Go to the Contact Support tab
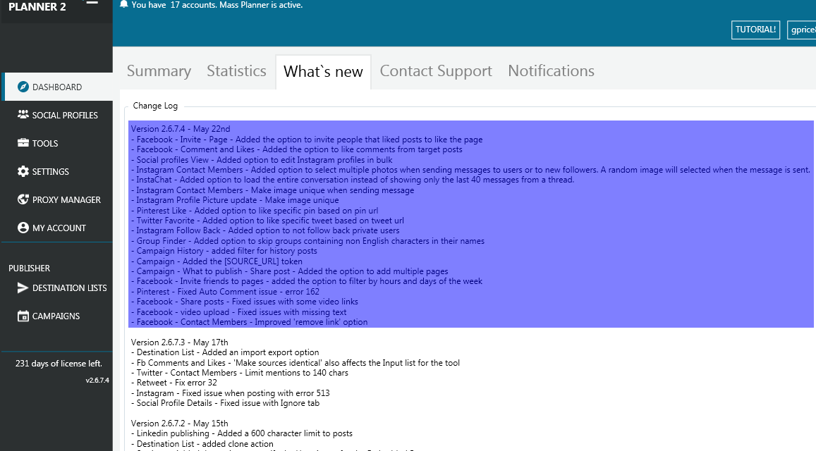Screen dimensions: 816x451 point(435,70)
